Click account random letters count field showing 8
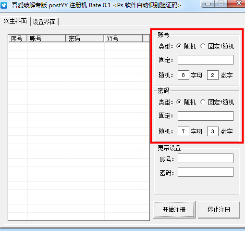The height and width of the screenshot is (231, 245). (x=184, y=75)
